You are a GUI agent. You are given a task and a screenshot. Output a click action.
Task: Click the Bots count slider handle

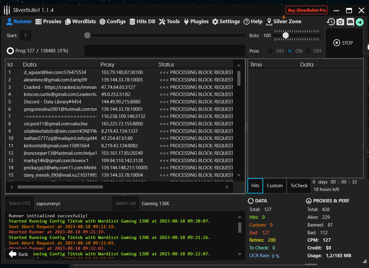[x=286, y=36]
